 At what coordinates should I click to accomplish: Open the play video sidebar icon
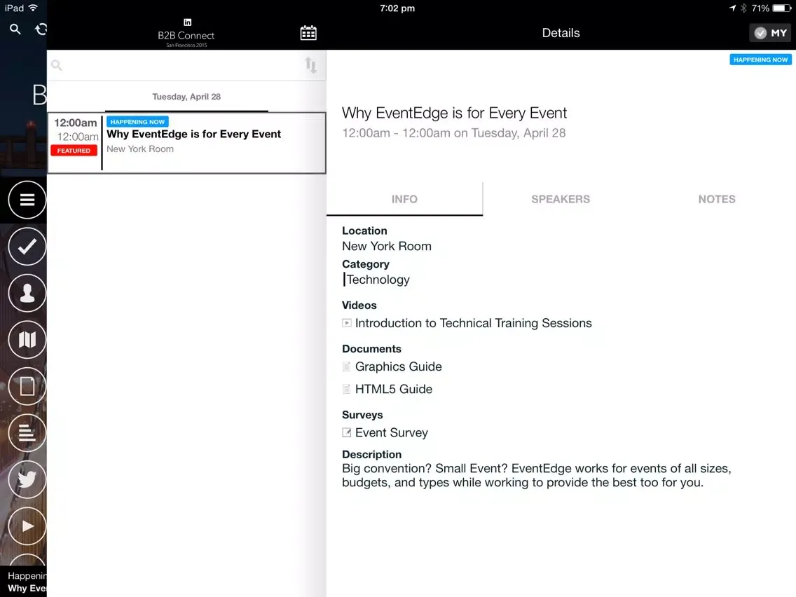click(x=27, y=526)
